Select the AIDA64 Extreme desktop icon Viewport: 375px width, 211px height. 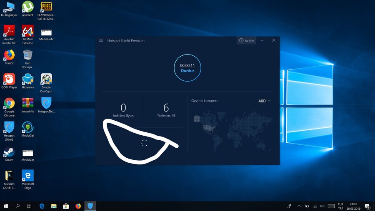(x=28, y=35)
